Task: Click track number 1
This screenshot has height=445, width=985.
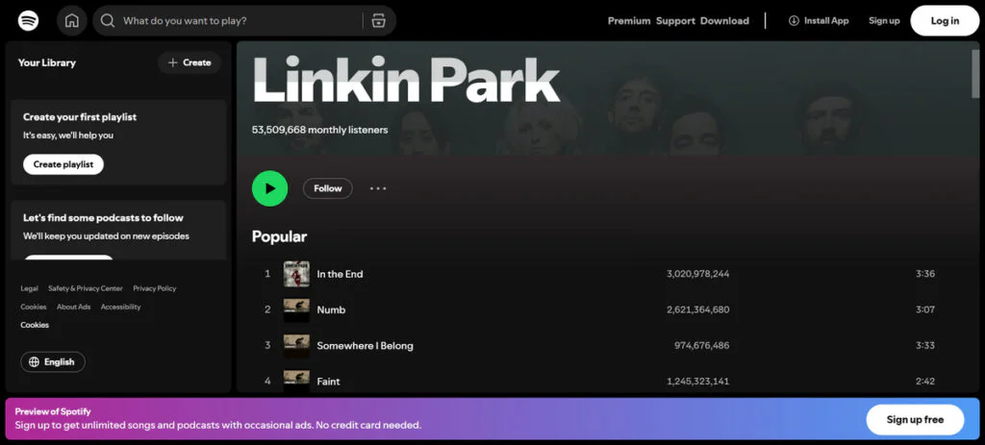Action: (x=267, y=274)
